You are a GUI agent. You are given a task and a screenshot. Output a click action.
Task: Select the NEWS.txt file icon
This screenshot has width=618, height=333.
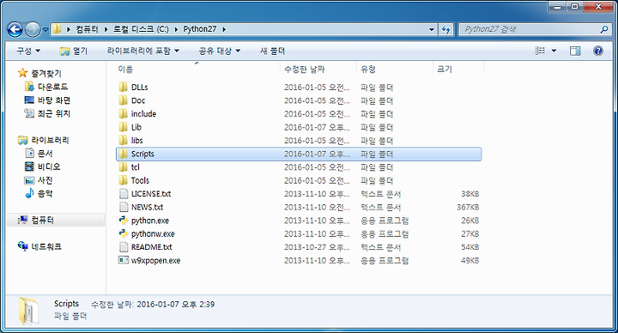[124, 207]
